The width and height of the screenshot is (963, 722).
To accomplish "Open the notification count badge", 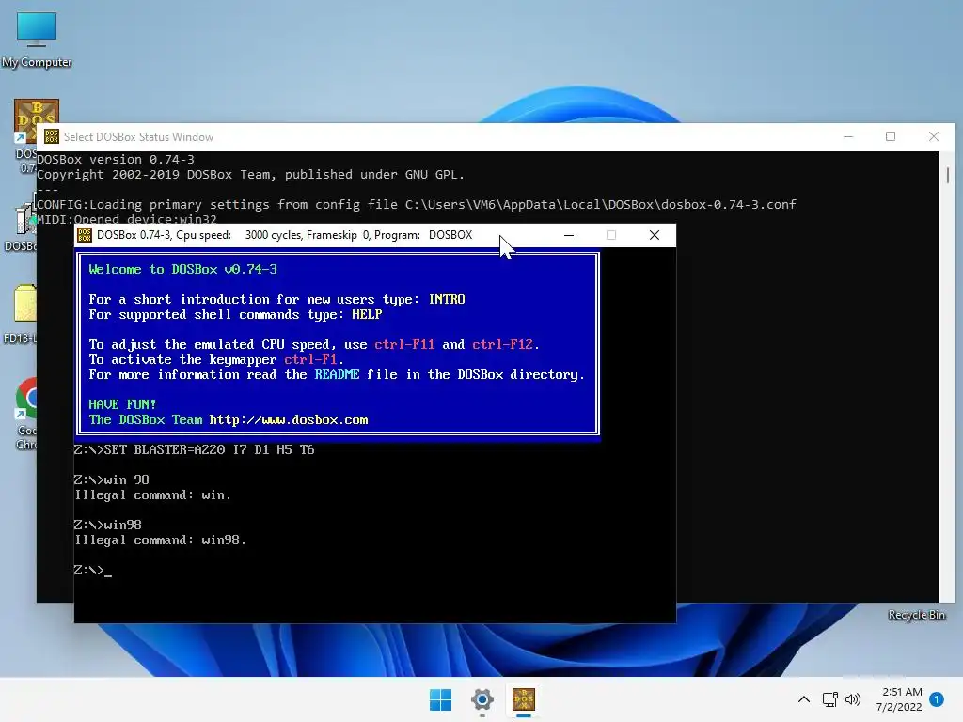I will point(937,698).
